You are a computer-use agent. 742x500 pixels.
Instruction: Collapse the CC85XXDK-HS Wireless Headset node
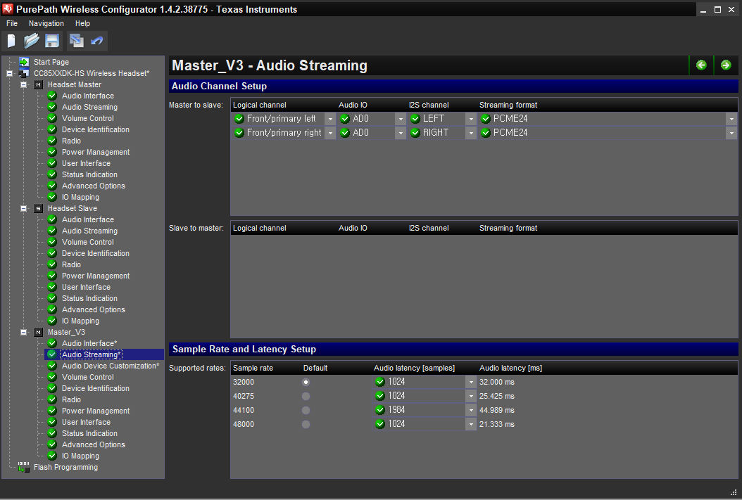coord(9,73)
